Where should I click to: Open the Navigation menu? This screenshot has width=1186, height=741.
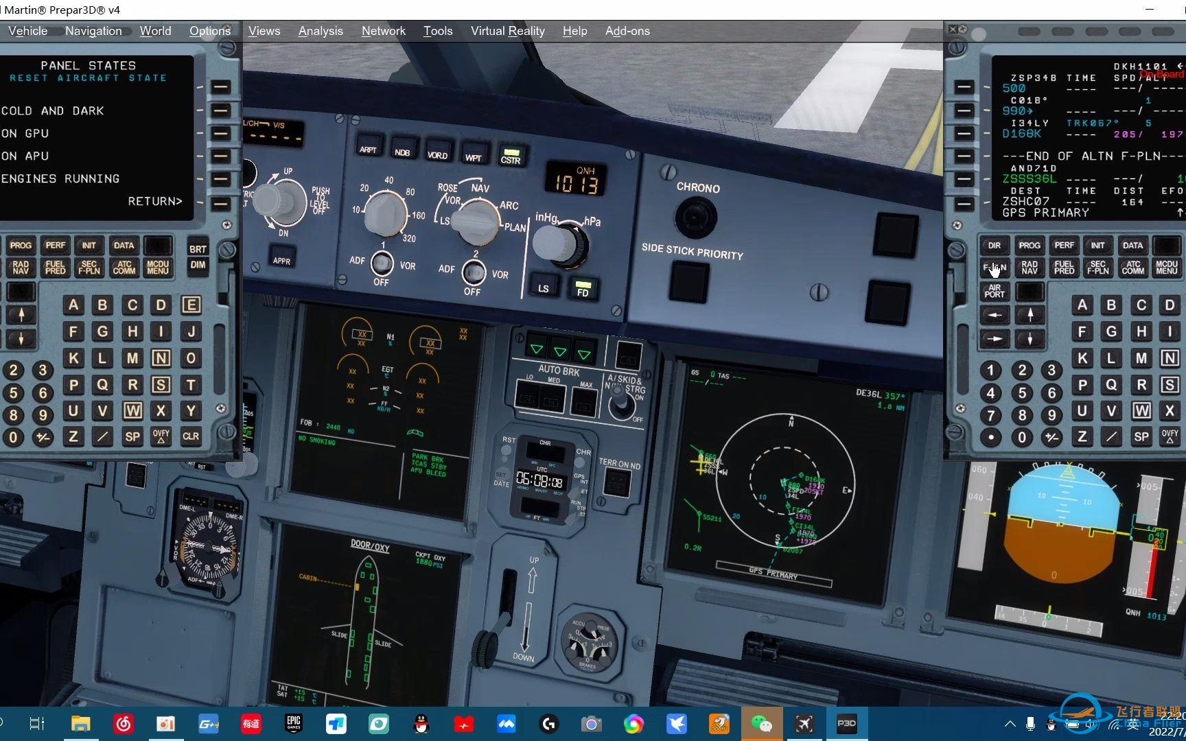(x=93, y=31)
